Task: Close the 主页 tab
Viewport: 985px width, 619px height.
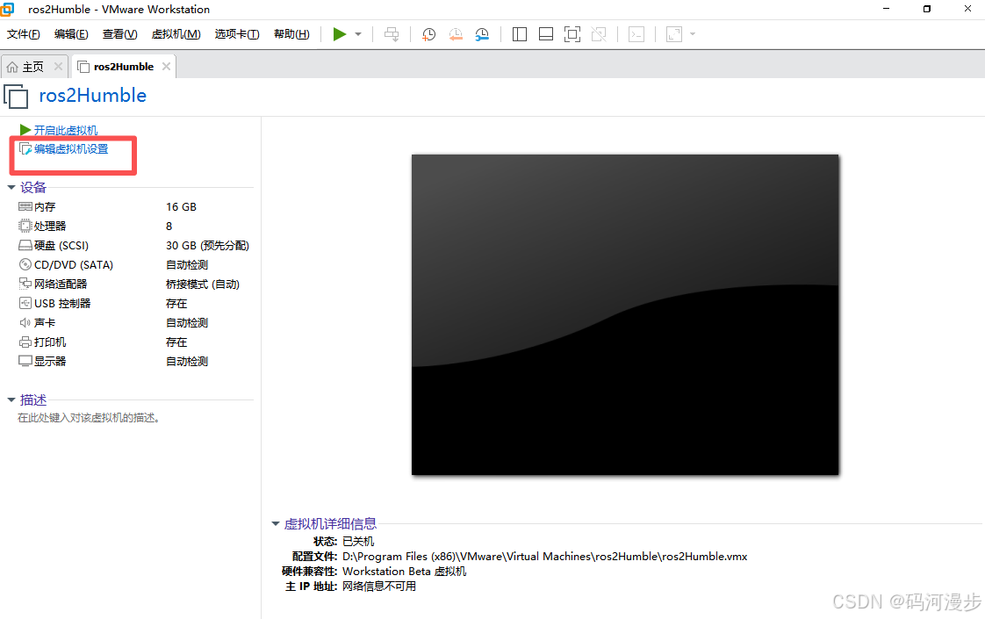Action: pyautogui.click(x=58, y=66)
